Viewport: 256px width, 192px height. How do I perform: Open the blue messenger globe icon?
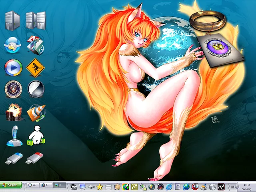(x=13, y=44)
